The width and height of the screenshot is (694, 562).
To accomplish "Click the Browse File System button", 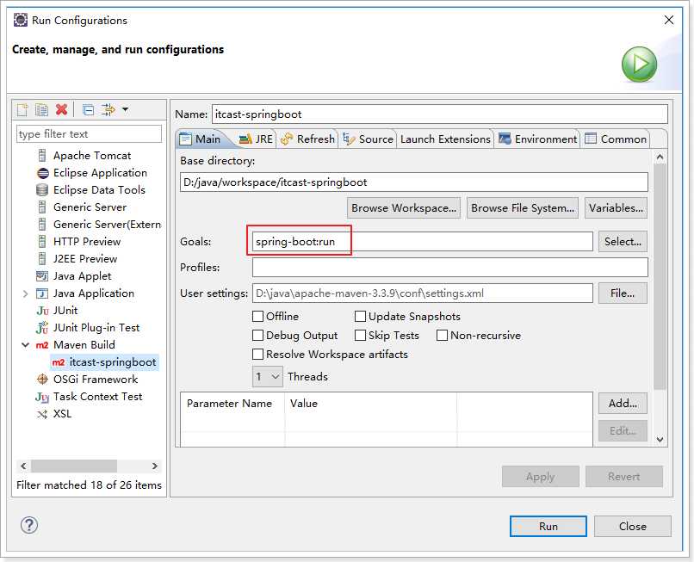I will [x=523, y=208].
